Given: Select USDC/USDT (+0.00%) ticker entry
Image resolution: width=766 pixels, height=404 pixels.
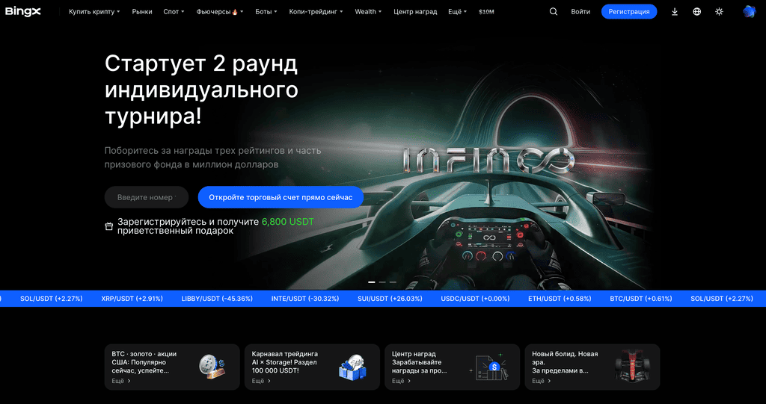Looking at the screenshot, I should 475,299.
